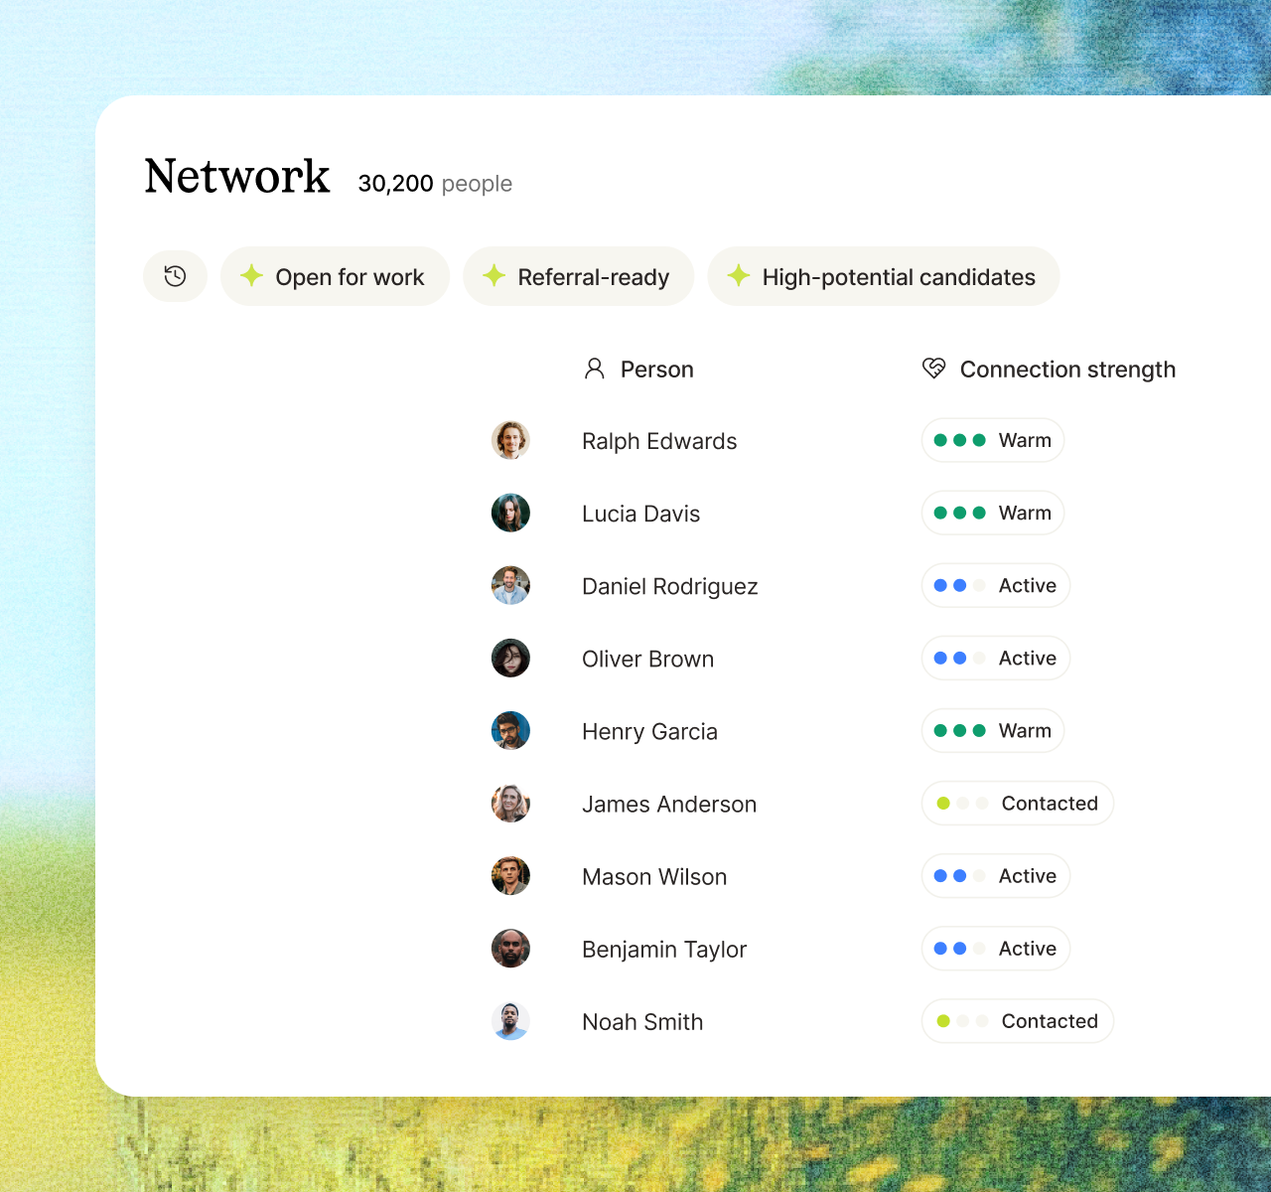Screen dimensions: 1271x1192
Task: Click the sparkle icon in High-potential candidates chip
Action: click(x=738, y=276)
